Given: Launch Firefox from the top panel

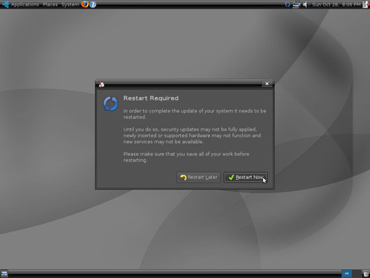Looking at the screenshot, I should click(85, 4).
